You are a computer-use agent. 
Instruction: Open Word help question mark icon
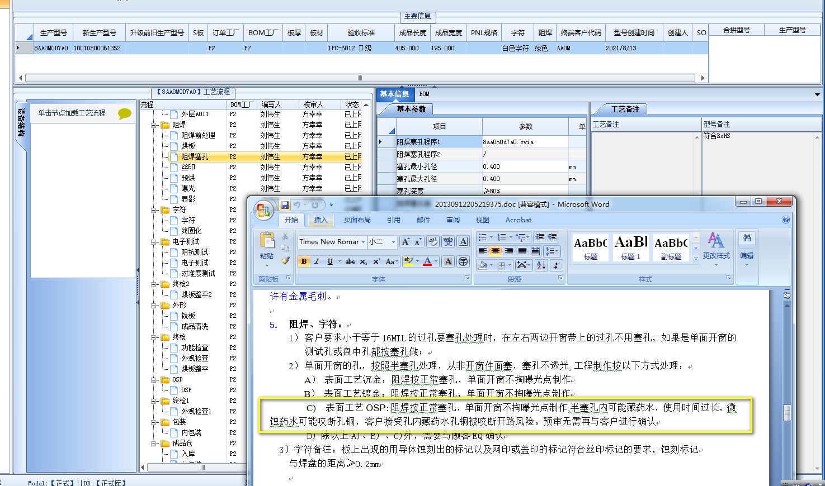coord(786,220)
